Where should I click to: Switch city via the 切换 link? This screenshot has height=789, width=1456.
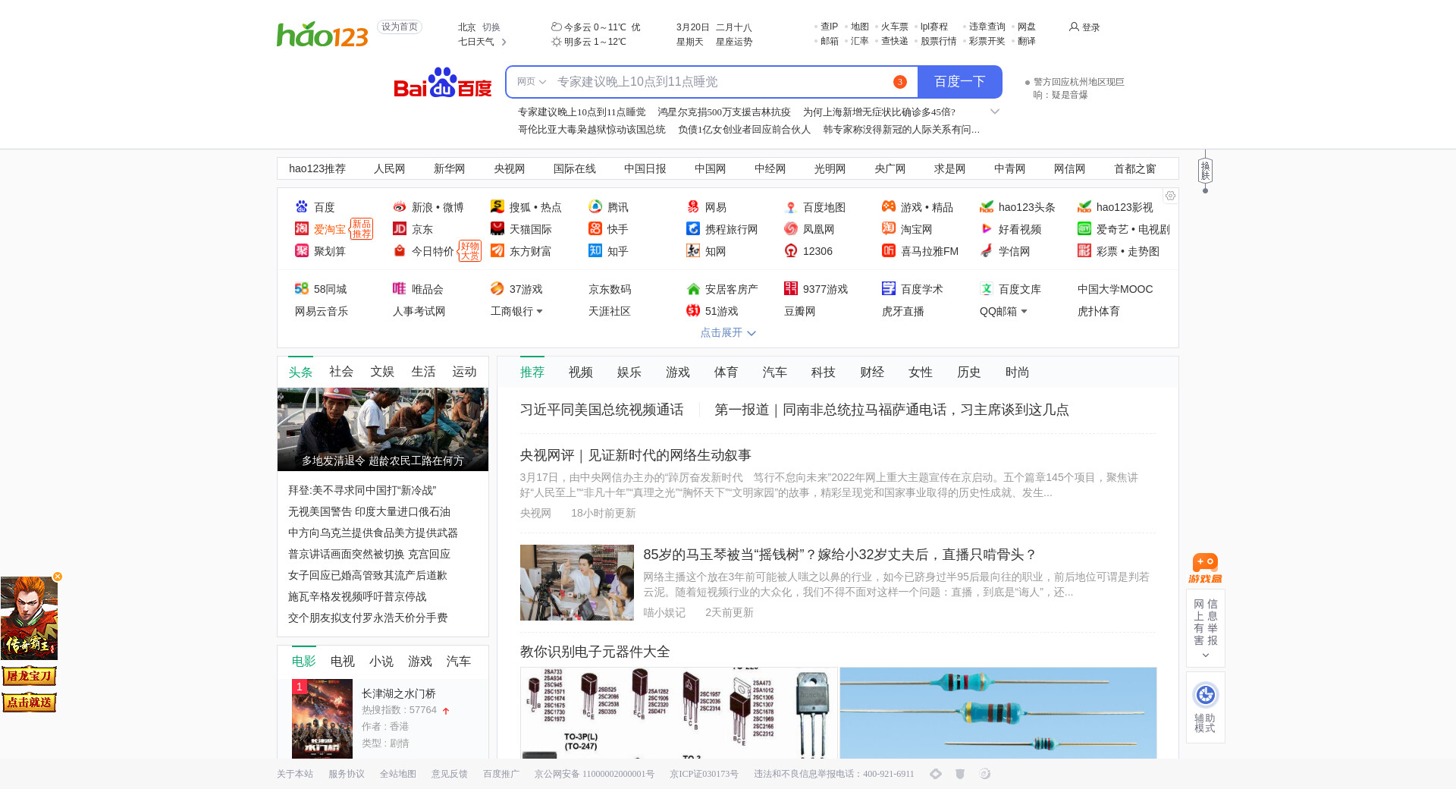click(x=491, y=27)
